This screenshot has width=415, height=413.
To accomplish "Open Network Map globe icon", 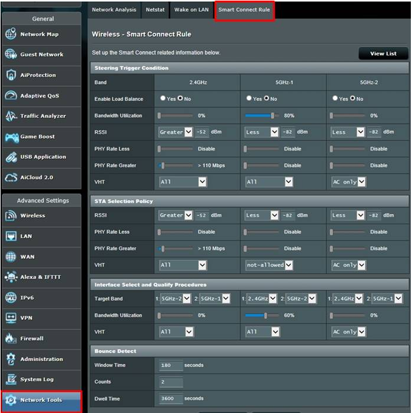I will click(11, 34).
